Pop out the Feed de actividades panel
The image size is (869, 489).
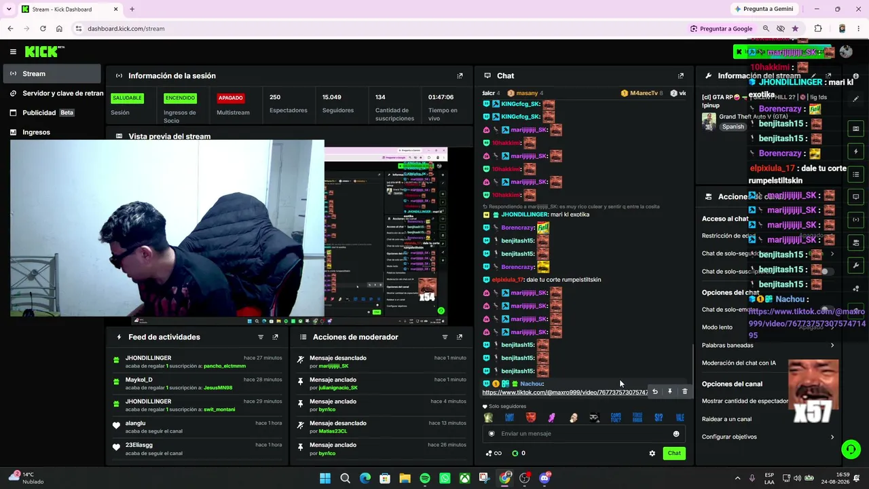275,337
